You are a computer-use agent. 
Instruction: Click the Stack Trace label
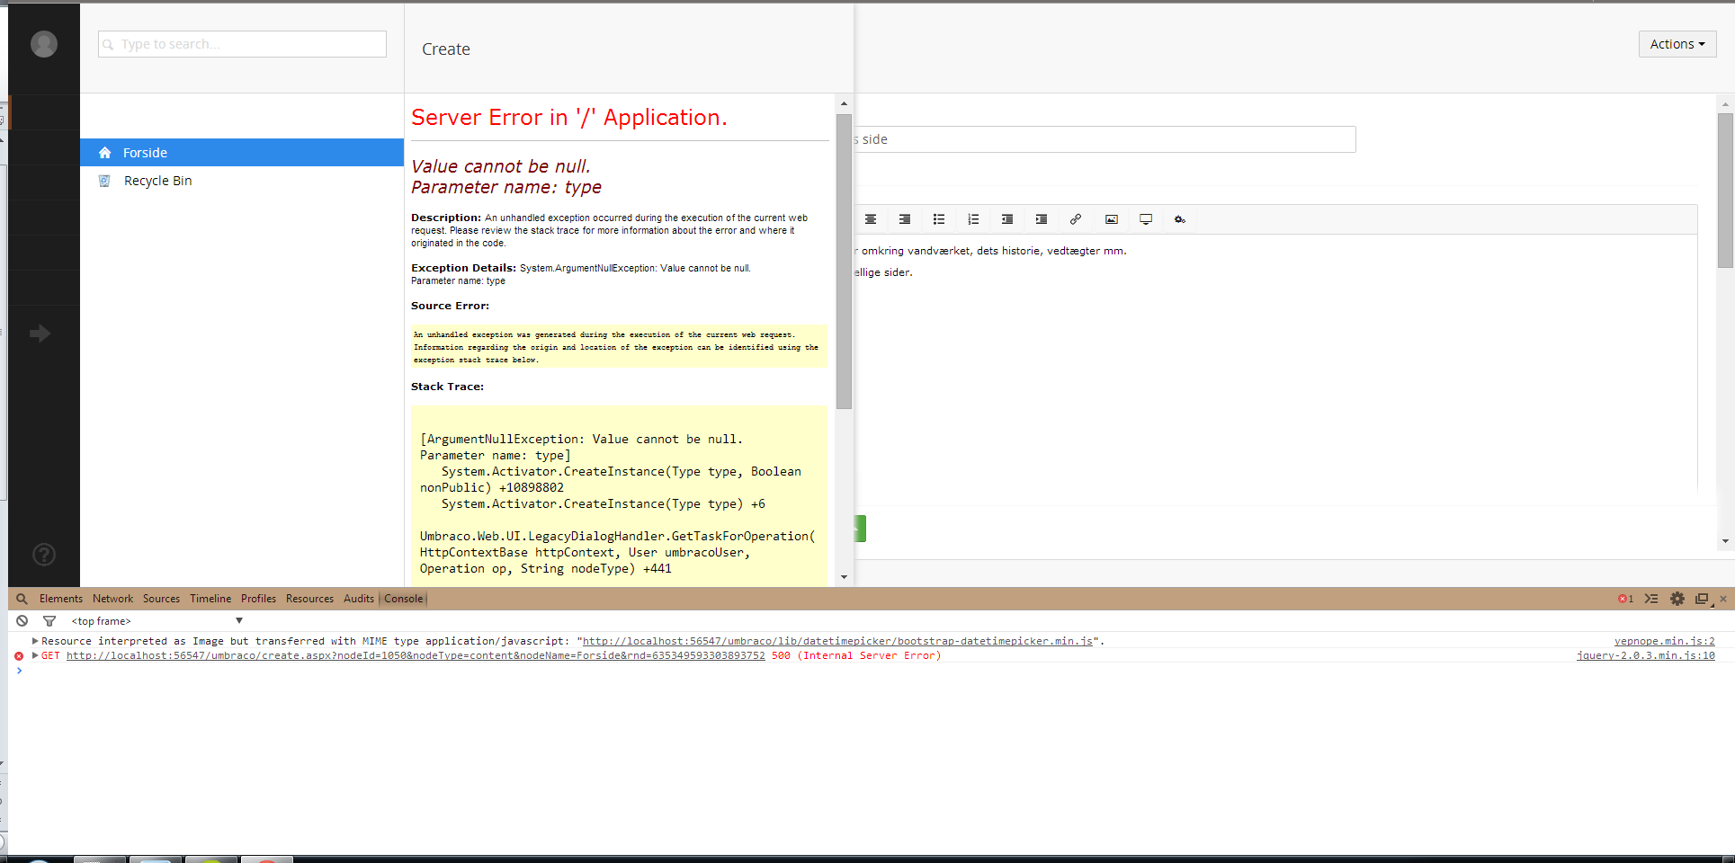447,387
